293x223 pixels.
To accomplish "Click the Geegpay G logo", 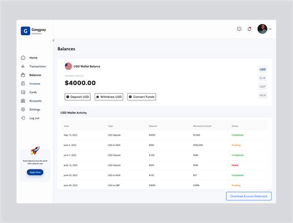I will click(25, 31).
